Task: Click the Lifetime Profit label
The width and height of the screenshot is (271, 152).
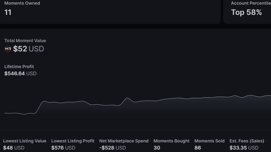Action: (x=19, y=67)
